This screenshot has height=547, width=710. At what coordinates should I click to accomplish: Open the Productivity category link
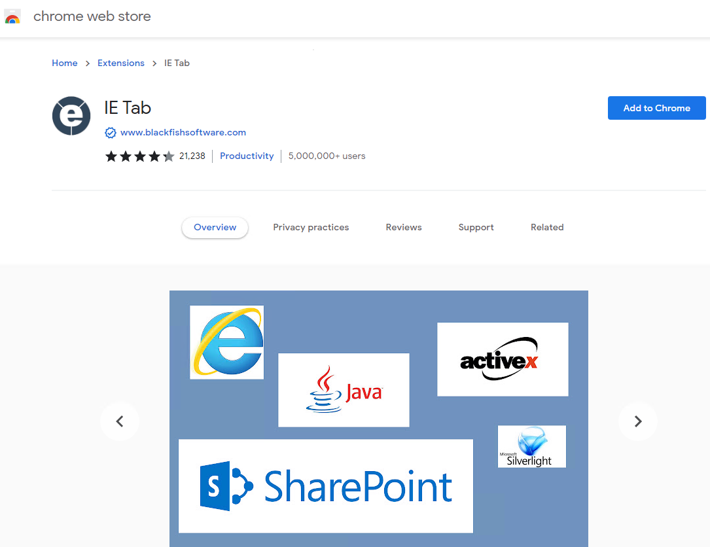coord(247,156)
